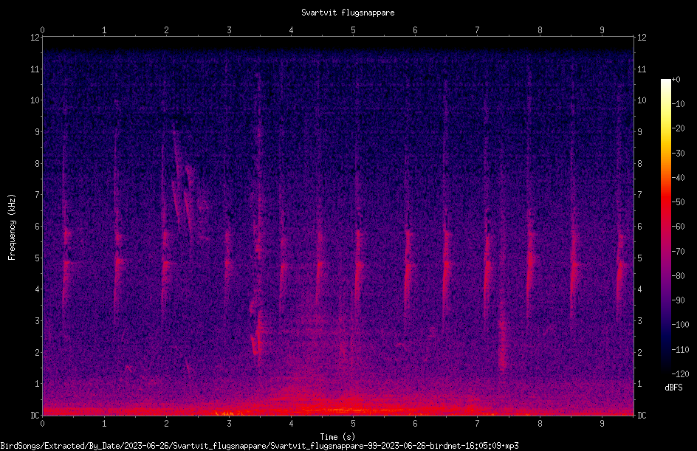Click the '1' tick on the upper time axis
Screen dimensions: 697x451
click(x=104, y=30)
